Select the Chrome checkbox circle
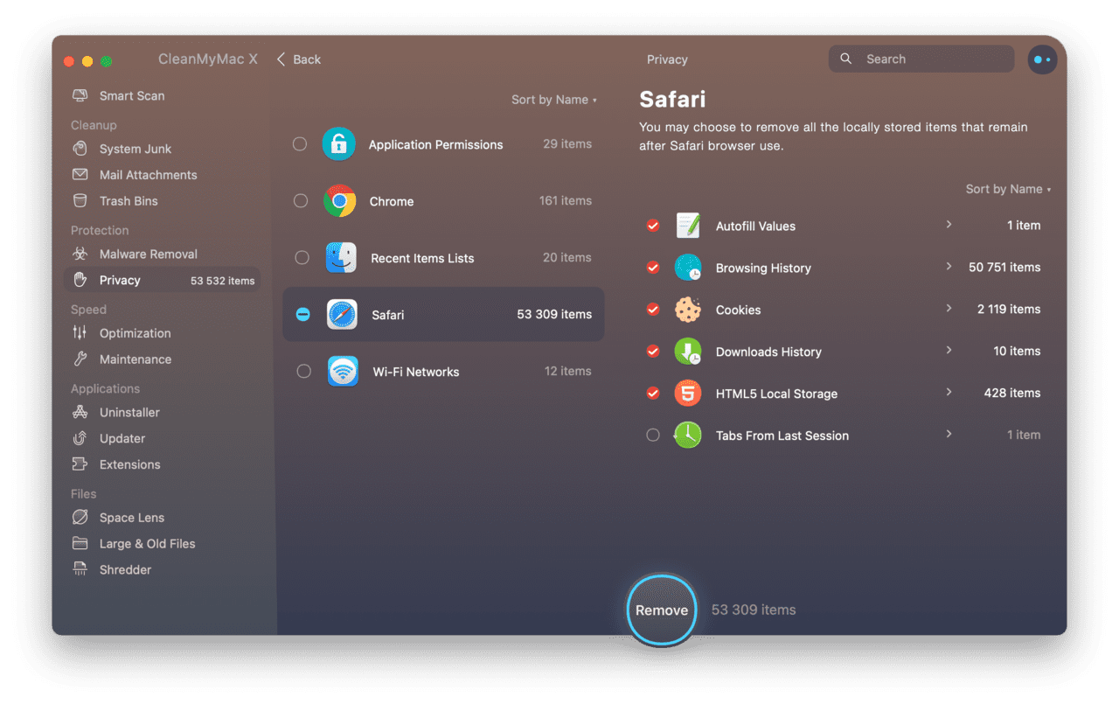This screenshot has width=1119, height=704. (301, 201)
